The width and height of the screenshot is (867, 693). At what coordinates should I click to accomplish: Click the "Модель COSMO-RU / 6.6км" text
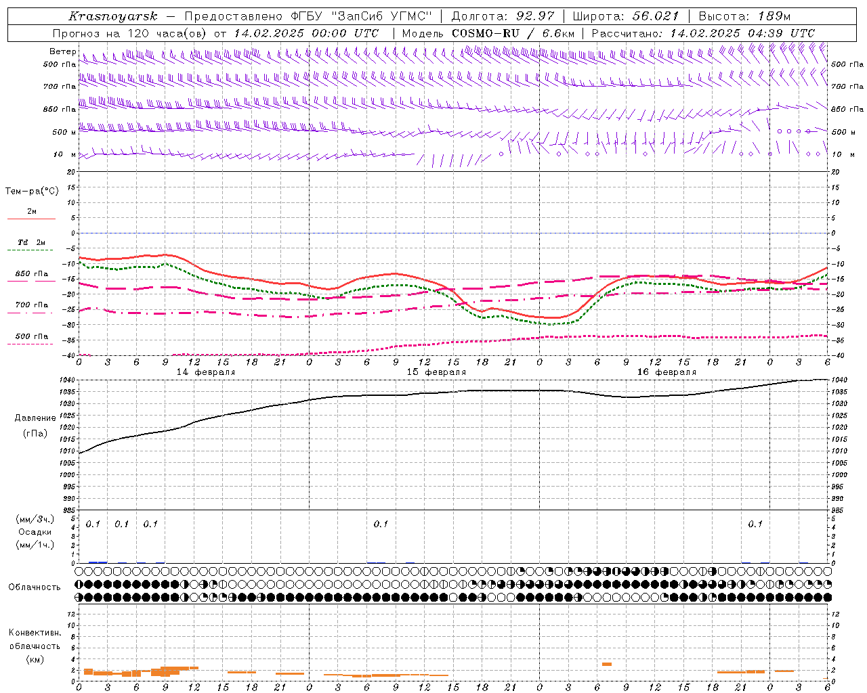[488, 33]
